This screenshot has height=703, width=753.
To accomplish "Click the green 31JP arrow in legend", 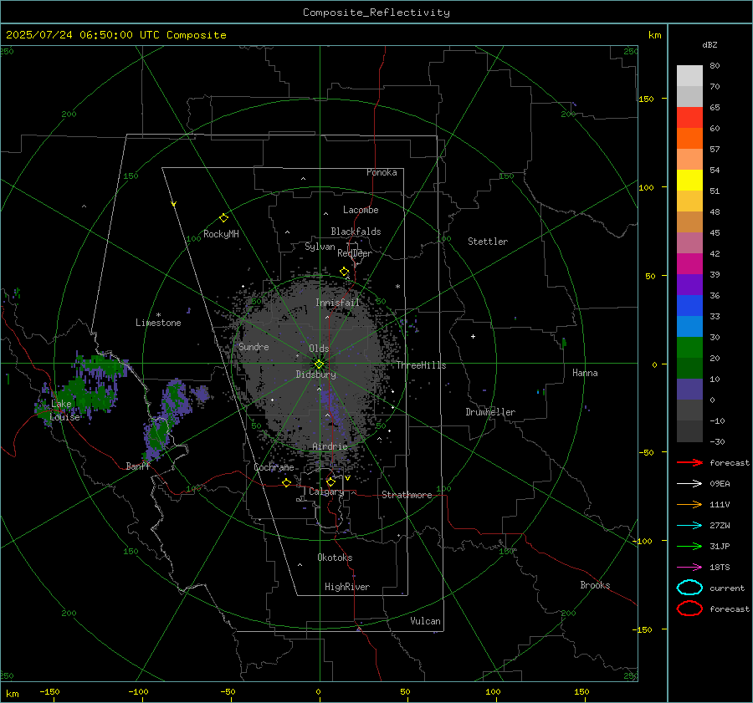I will click(689, 546).
